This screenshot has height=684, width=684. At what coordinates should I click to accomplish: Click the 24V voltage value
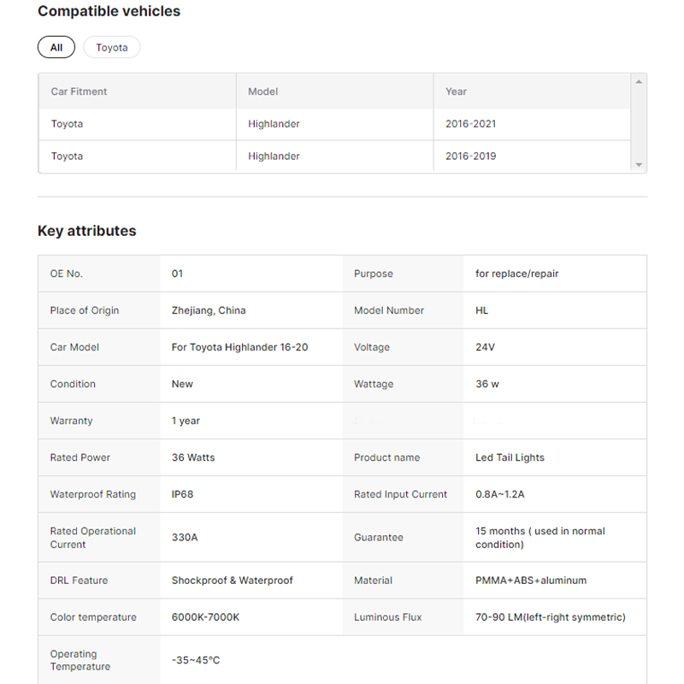[485, 347]
